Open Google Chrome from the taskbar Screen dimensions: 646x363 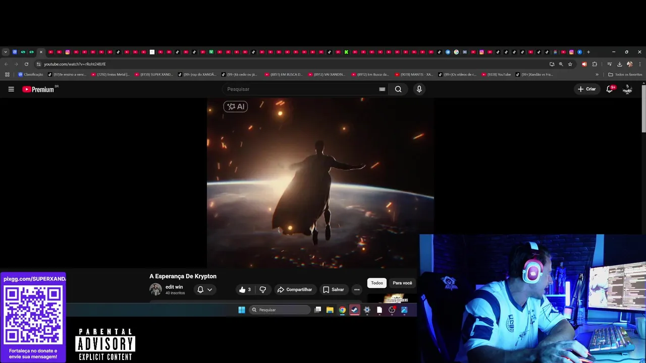click(x=342, y=310)
